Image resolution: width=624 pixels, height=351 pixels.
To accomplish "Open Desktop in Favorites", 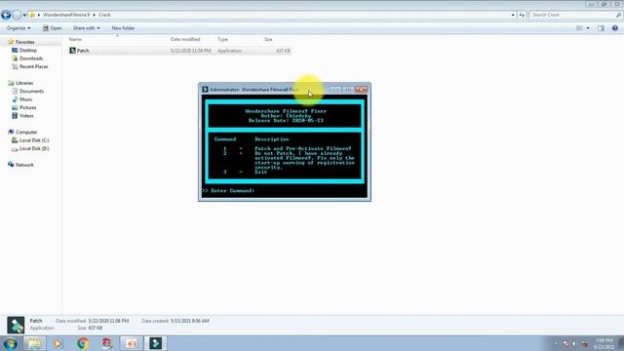I will click(28, 51).
